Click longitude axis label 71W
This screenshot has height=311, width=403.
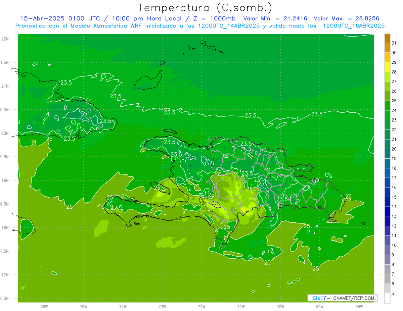click(x=241, y=306)
